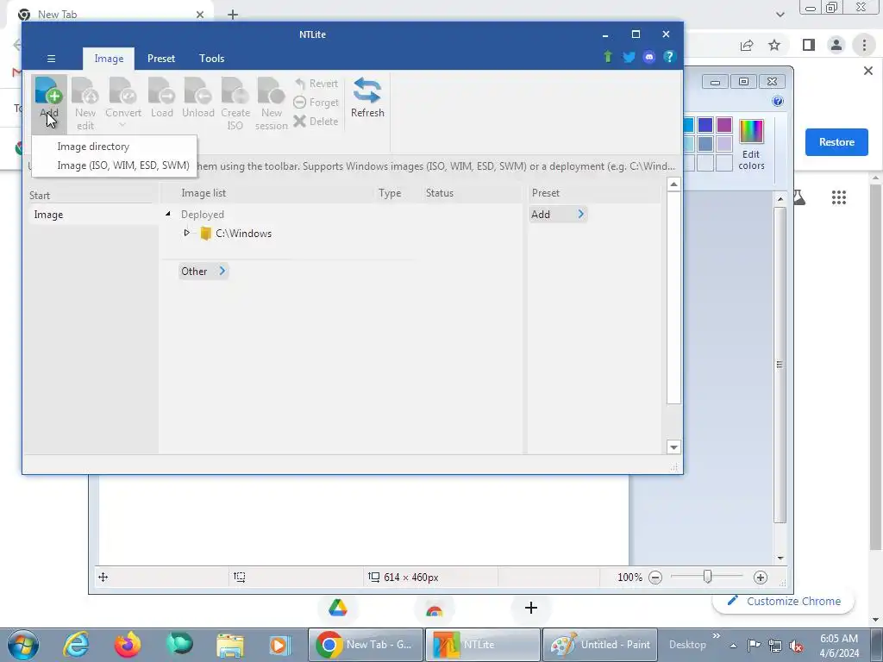The image size is (883, 662).
Task: Launch Internet Explorer from the taskbar
Action: click(76, 645)
